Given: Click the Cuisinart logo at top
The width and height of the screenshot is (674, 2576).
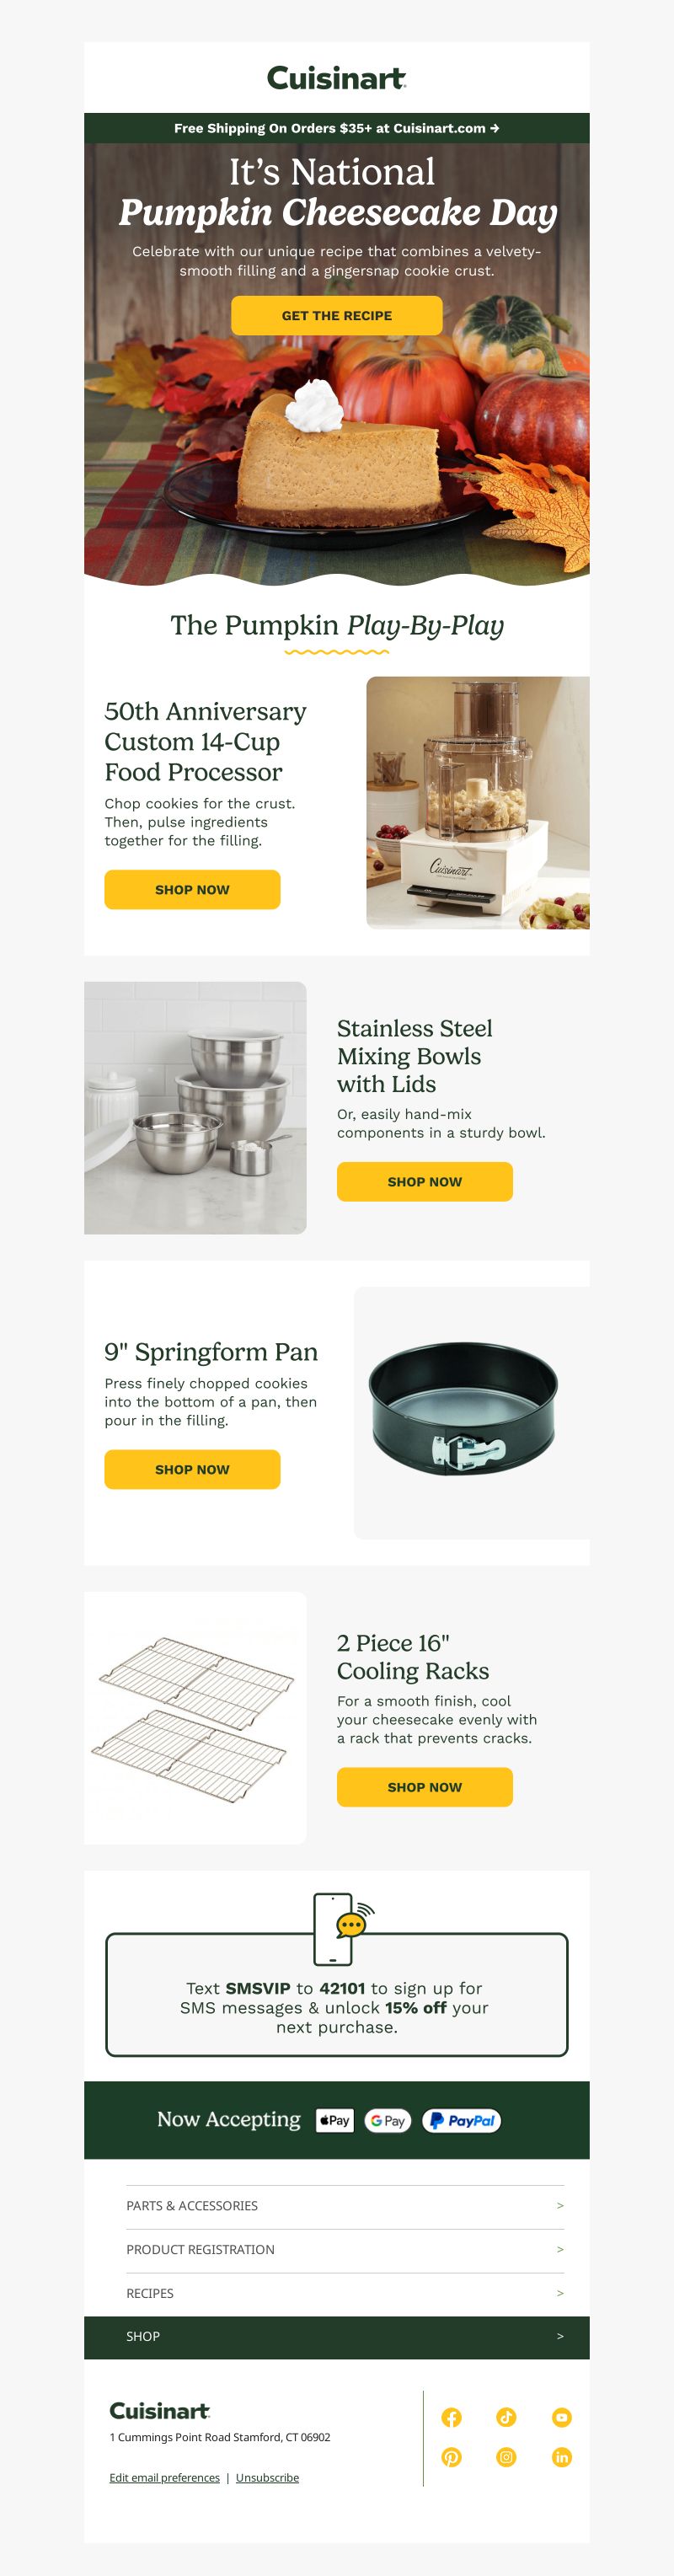Looking at the screenshot, I should (x=337, y=78).
